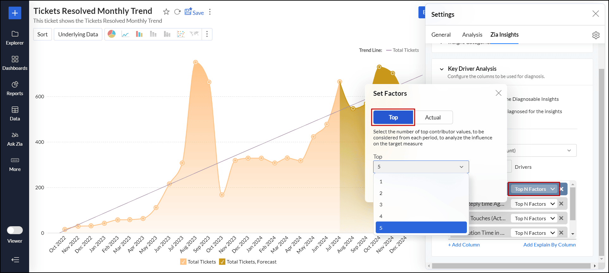
Task: Open Zia Insights gear settings
Action: [596, 35]
